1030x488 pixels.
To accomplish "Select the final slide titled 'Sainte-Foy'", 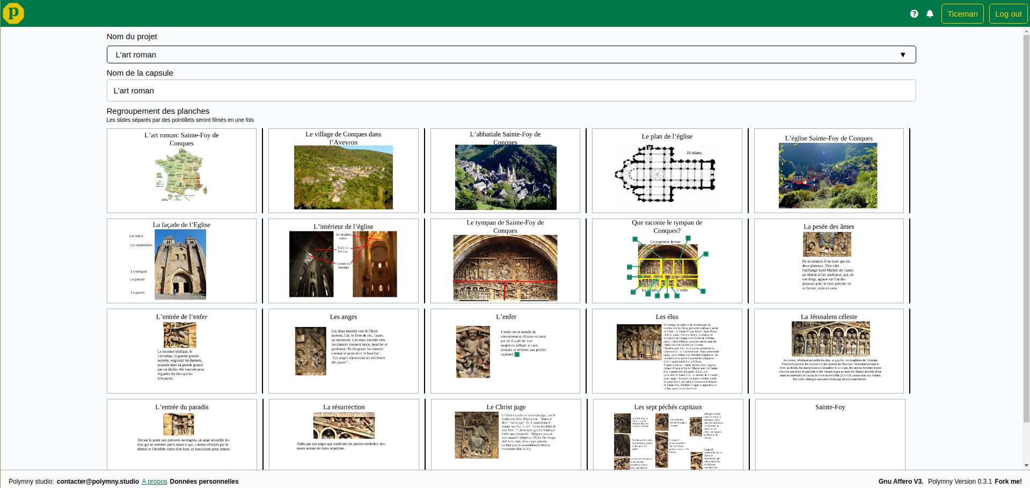I will (x=830, y=435).
